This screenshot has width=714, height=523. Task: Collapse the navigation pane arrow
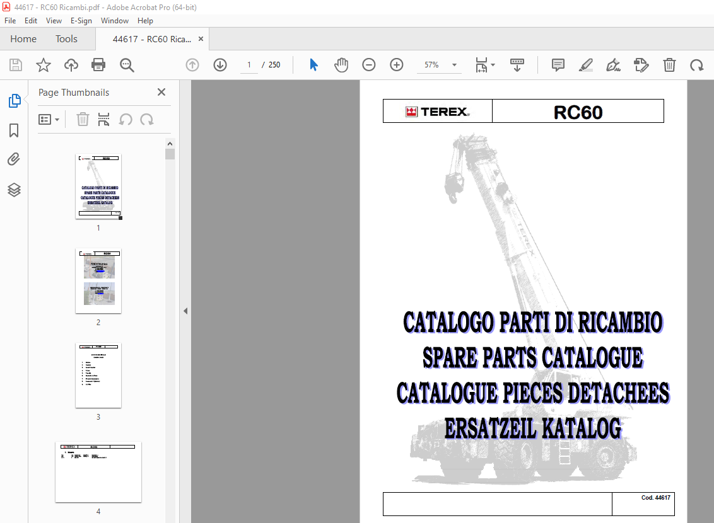185,311
